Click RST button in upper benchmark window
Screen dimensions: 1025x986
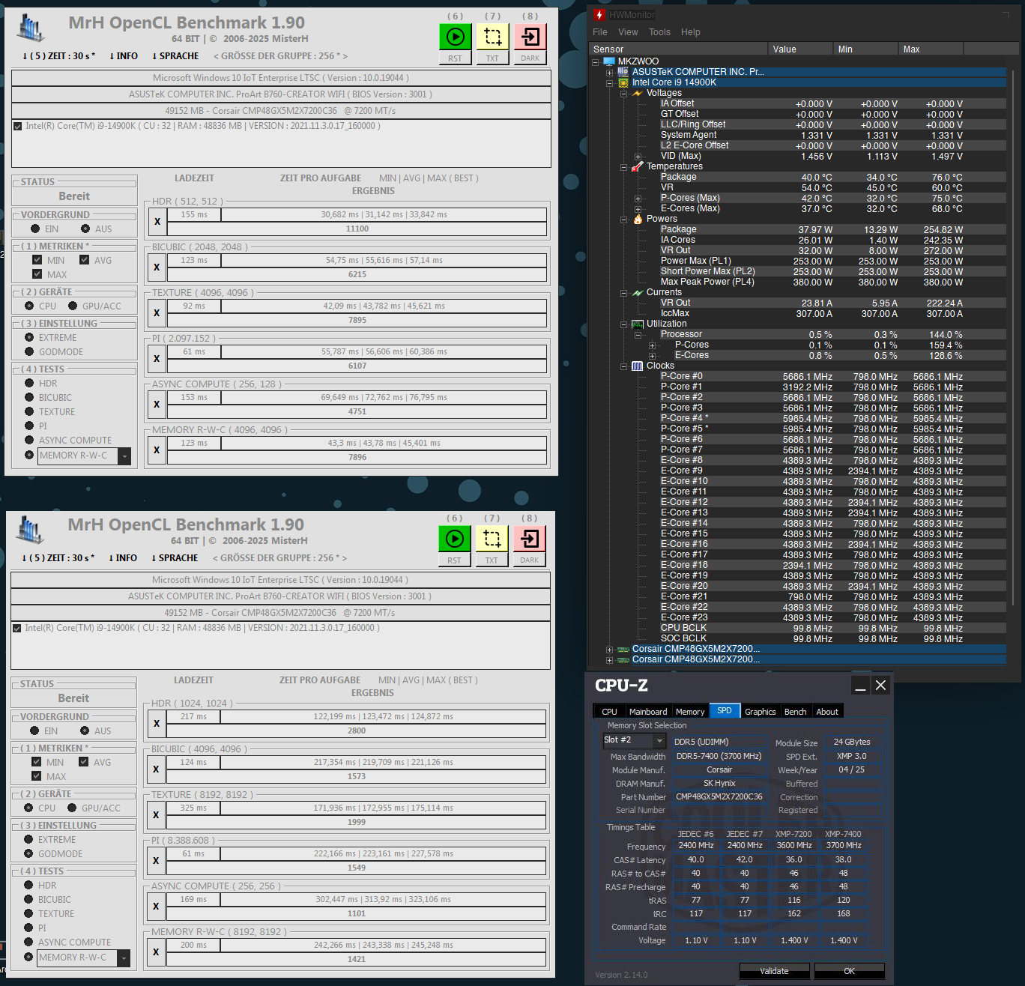[x=455, y=58]
